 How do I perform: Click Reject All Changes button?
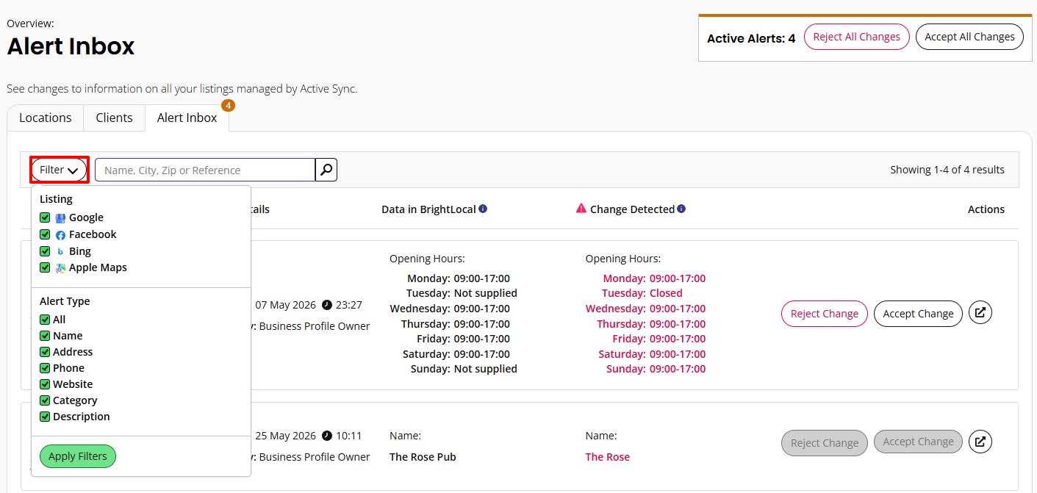pyautogui.click(x=857, y=37)
